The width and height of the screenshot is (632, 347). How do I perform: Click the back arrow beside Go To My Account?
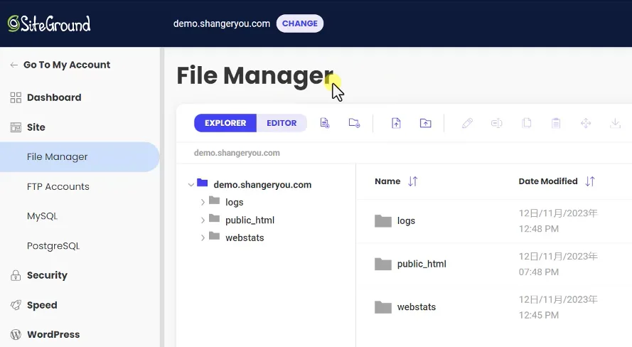click(14, 65)
